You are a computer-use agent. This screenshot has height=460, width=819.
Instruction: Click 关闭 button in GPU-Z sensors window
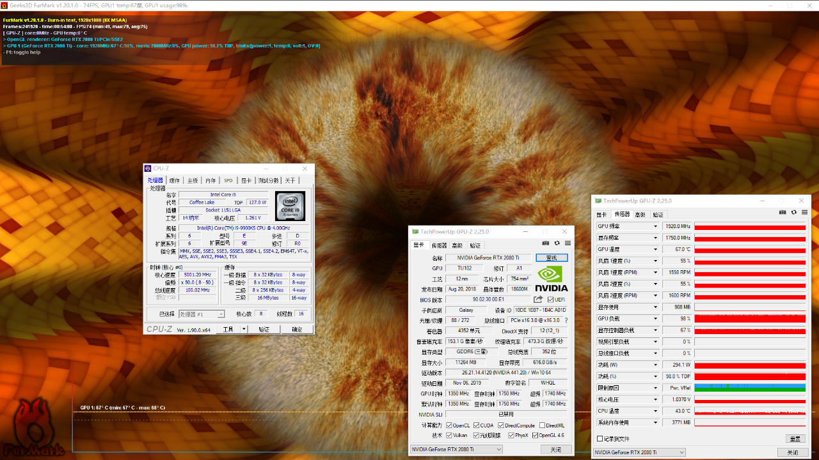(x=792, y=452)
